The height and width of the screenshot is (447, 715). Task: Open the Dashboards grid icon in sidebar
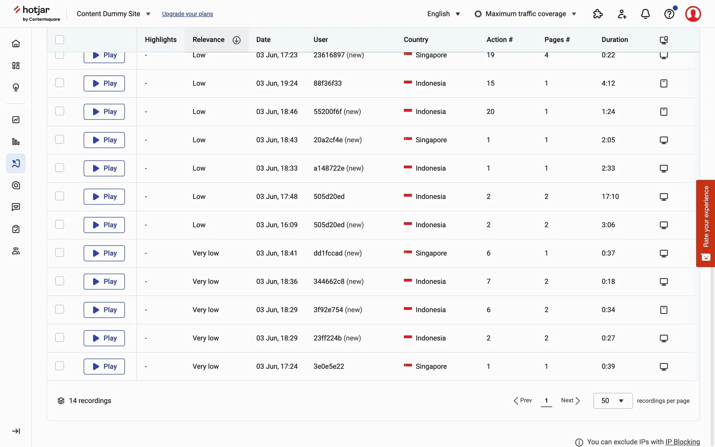pos(16,66)
